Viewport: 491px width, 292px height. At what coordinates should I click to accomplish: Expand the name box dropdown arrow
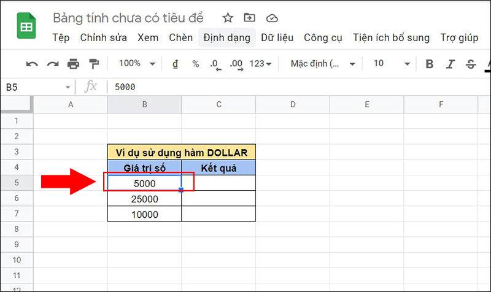pyautogui.click(x=68, y=87)
